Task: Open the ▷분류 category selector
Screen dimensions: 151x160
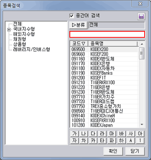Action: (78, 25)
